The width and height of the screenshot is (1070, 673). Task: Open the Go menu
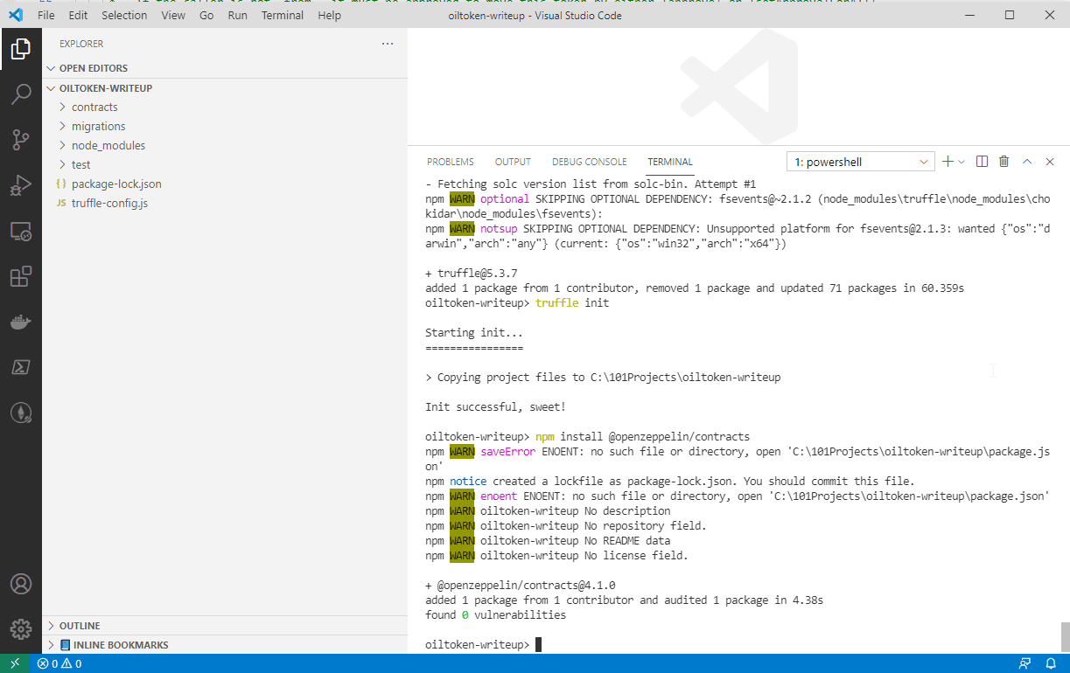coord(206,15)
